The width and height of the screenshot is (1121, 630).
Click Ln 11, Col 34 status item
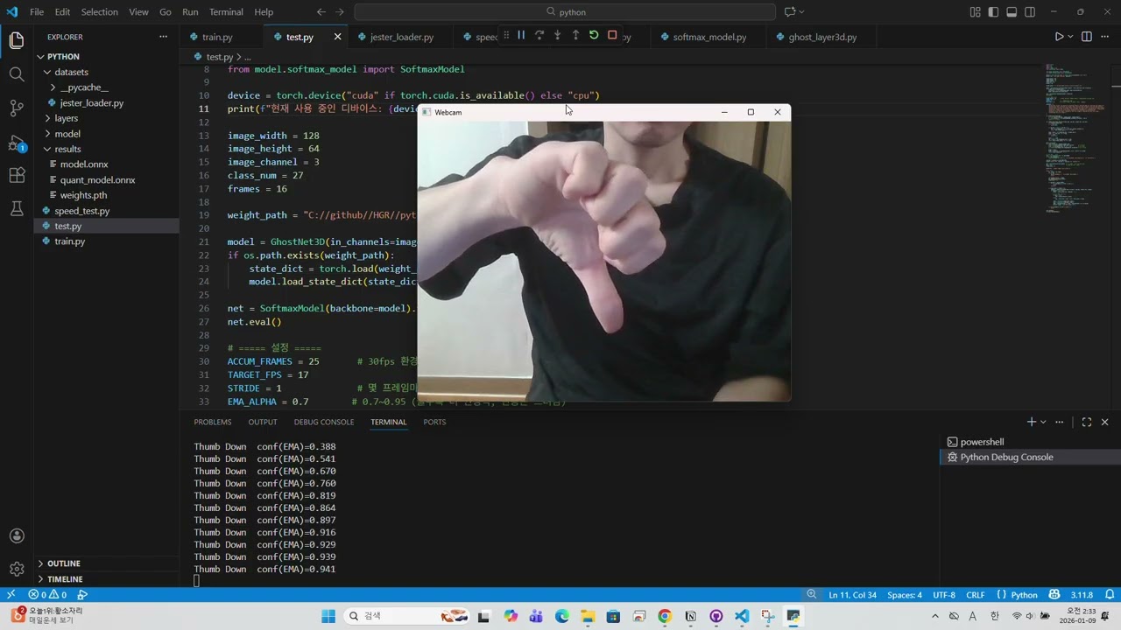coord(852,595)
